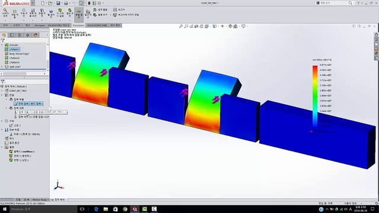Image resolution: width=379 pixels, height=213 pixels.
Task: Open Motion Study 1 bottom tab
Action: coord(40,200)
